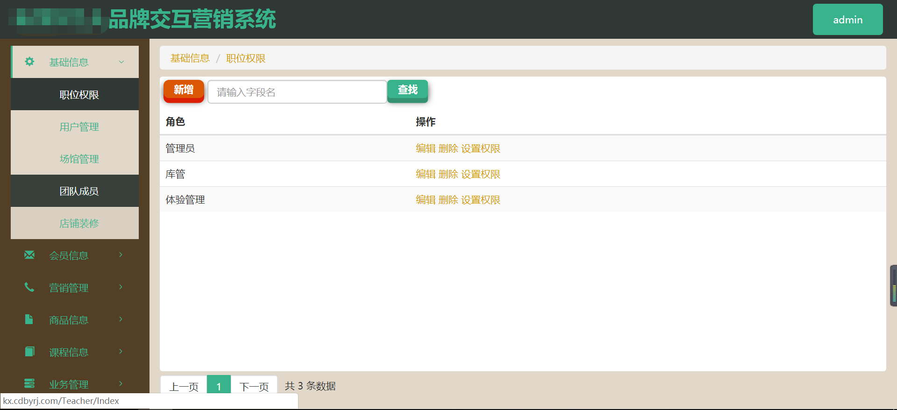Click the server icon for 业务管理
Image resolution: width=897 pixels, height=410 pixels.
[29, 383]
